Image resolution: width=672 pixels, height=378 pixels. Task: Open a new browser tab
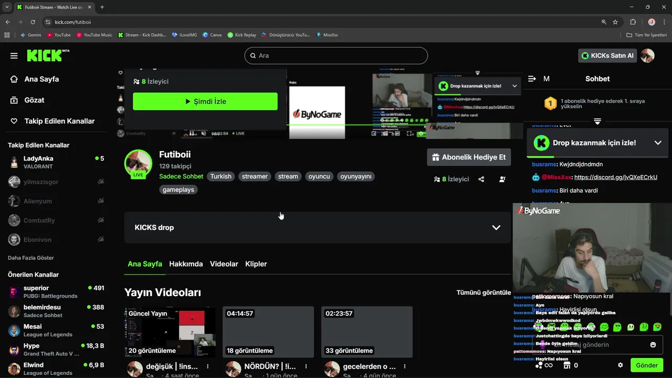tap(102, 7)
